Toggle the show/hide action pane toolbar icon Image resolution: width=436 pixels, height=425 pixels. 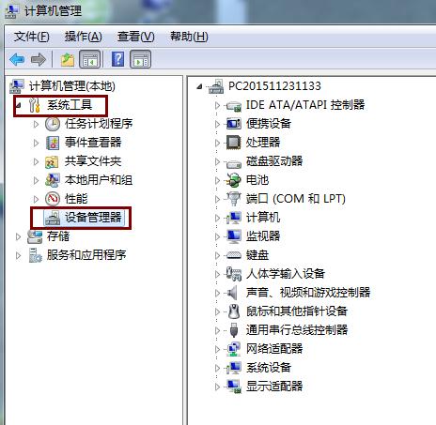(140, 59)
